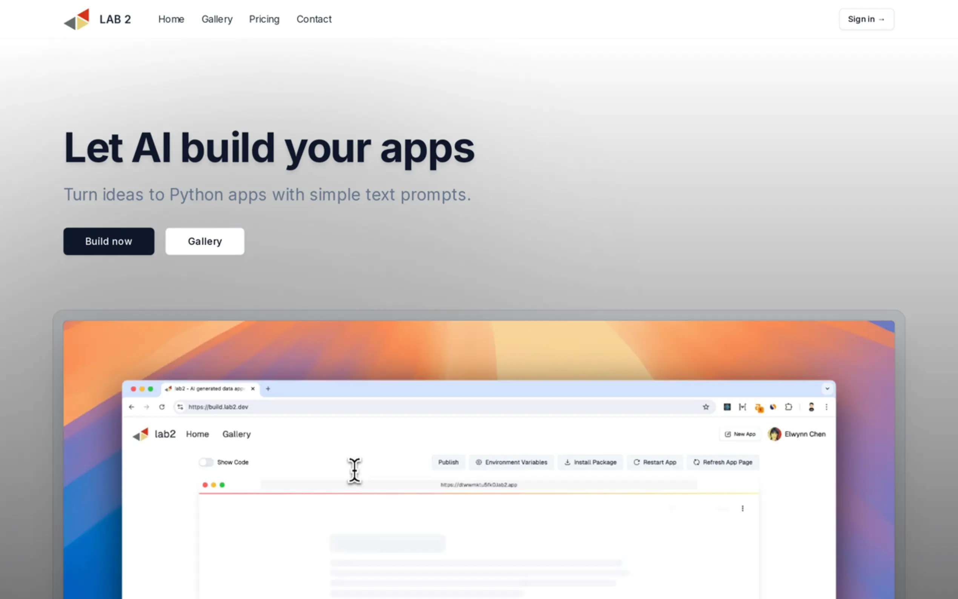Open the extensions puzzle icon
The image size is (958, 599).
pos(788,407)
